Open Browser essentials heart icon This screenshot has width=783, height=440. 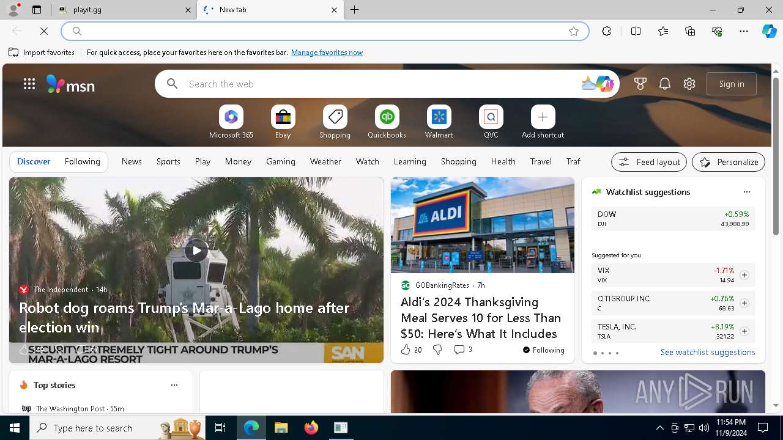point(717,31)
